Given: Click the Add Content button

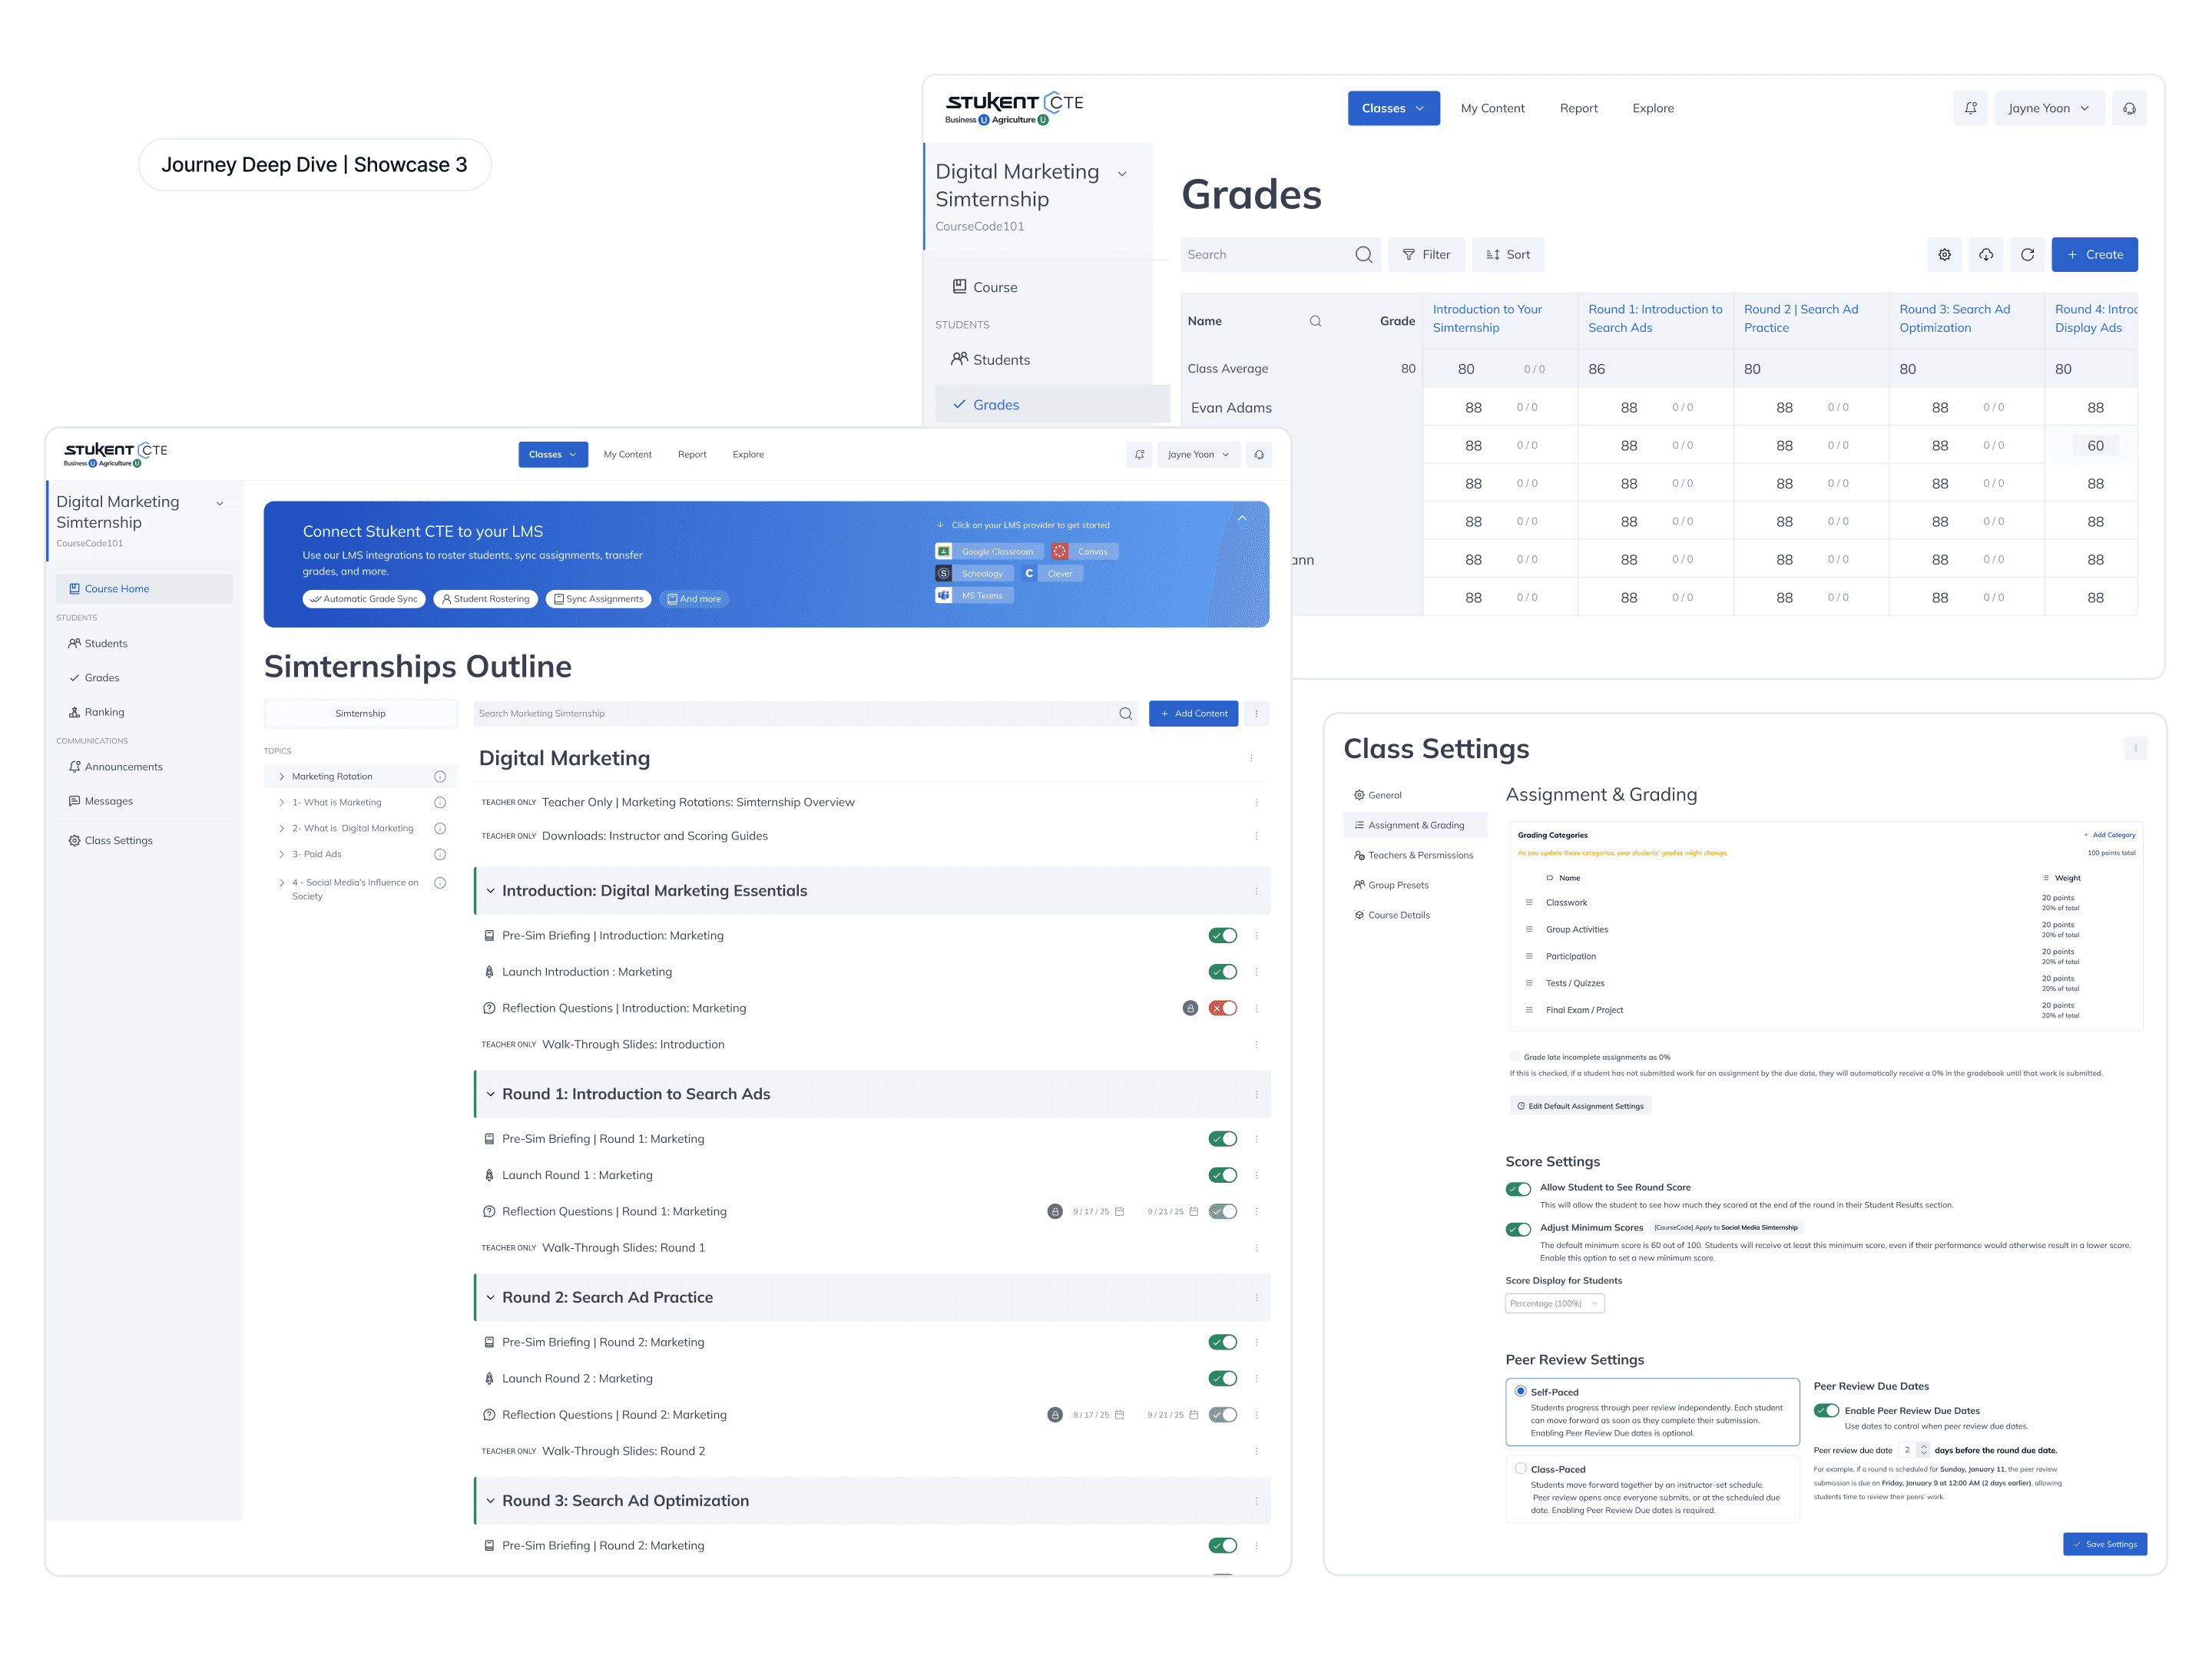Looking at the screenshot, I should 1193,713.
